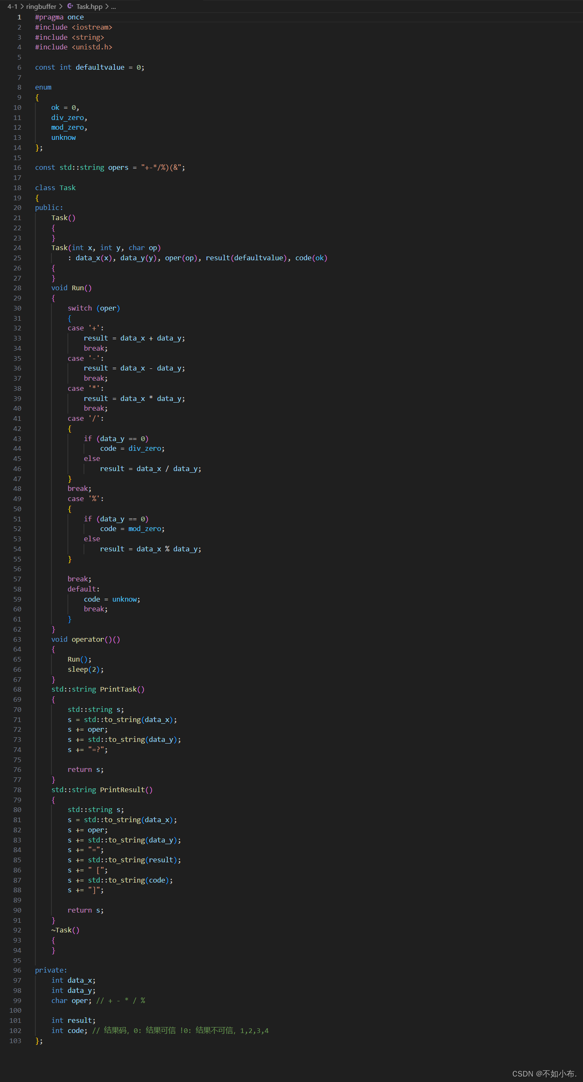Click "case '*':" label
This screenshot has height=1082, width=583.
pyautogui.click(x=86, y=389)
